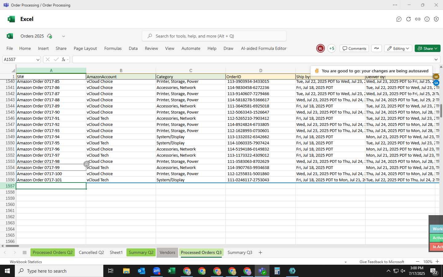Click the previous sheet arrow
Viewport: 443px width, 277px height.
(x=5, y=252)
